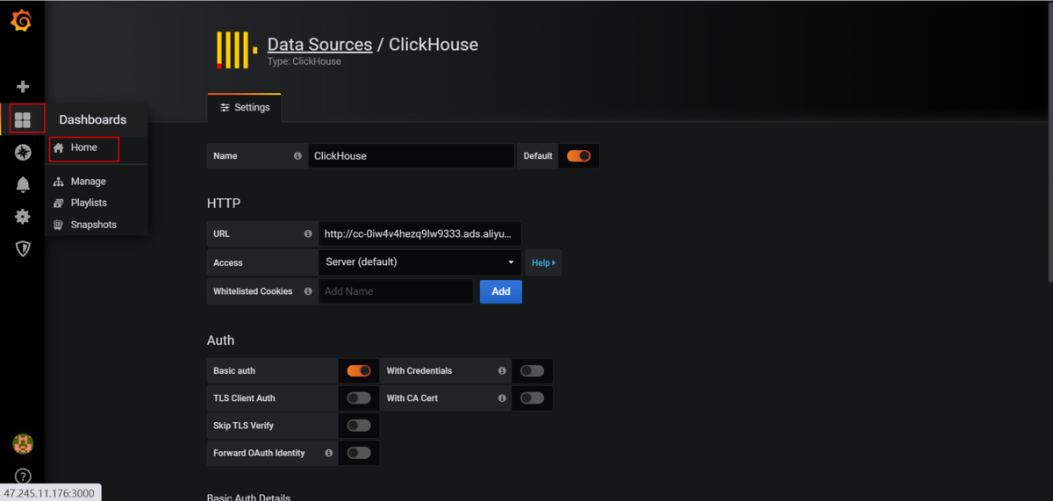Screen dimensions: 1053x501
Task: Open the Configuration gear icon
Action: point(23,217)
